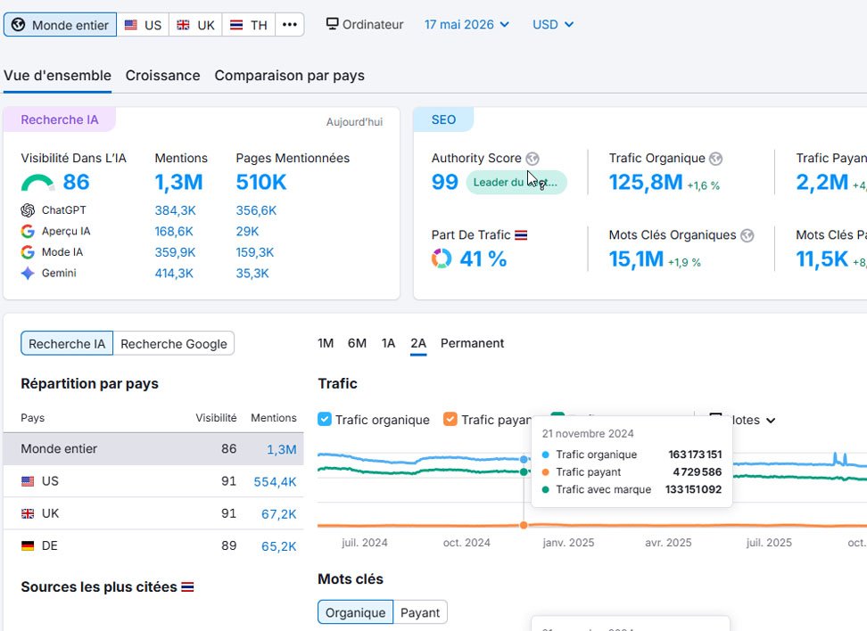The image size is (867, 631).
Task: Click the Authority Score value 99
Action: (444, 183)
